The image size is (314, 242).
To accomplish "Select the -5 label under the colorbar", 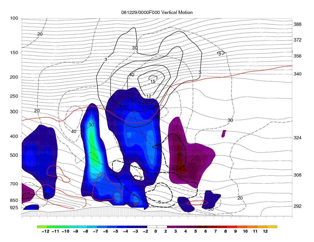I will click(115, 231).
